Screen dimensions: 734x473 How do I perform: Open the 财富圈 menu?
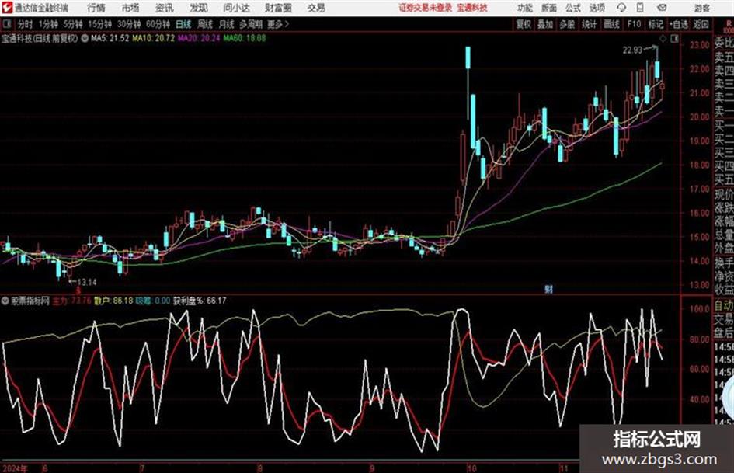point(278,8)
